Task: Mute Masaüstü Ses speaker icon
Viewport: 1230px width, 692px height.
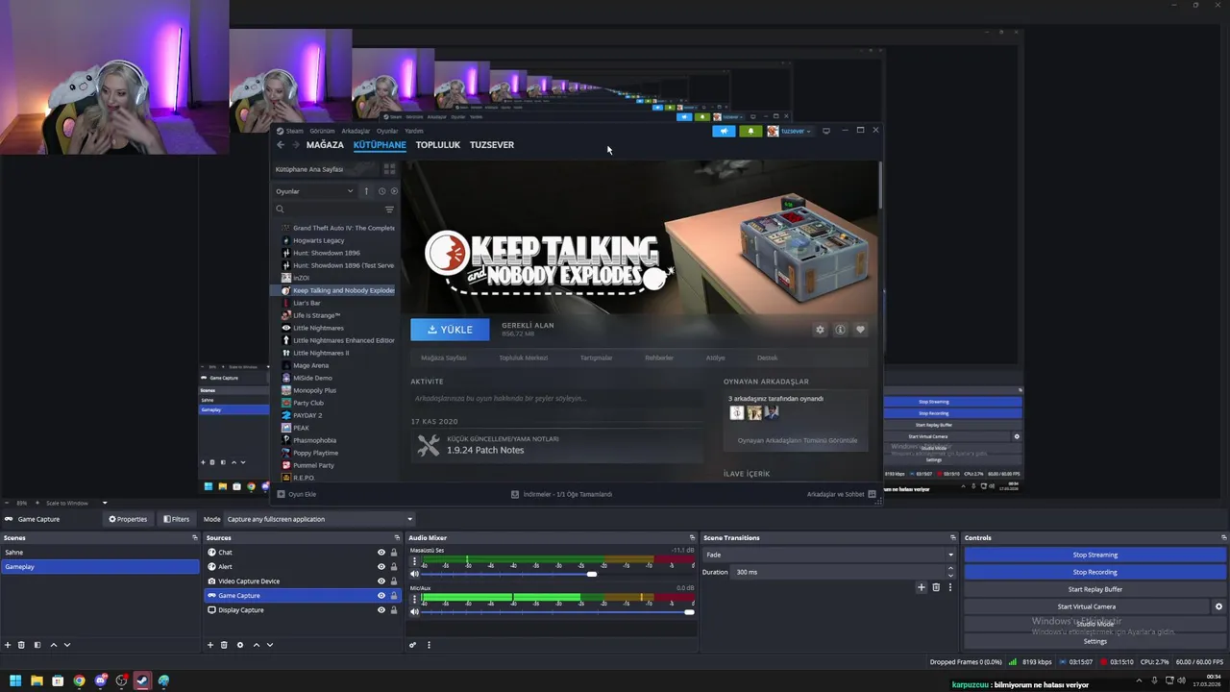Action: click(415, 574)
